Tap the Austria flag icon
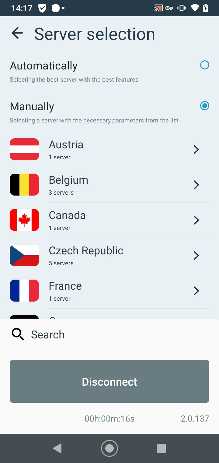The width and height of the screenshot is (219, 463). pyautogui.click(x=24, y=149)
